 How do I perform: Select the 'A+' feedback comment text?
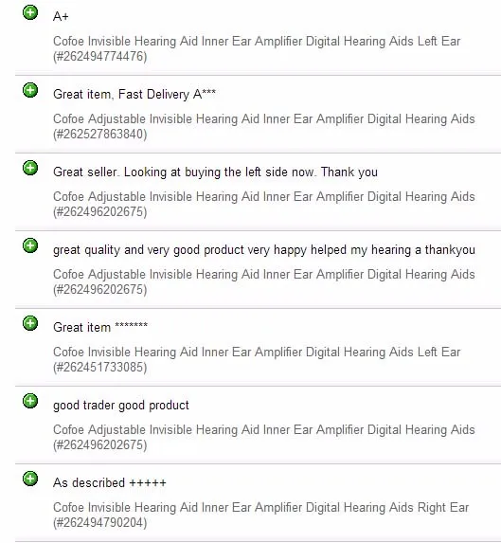[61, 16]
